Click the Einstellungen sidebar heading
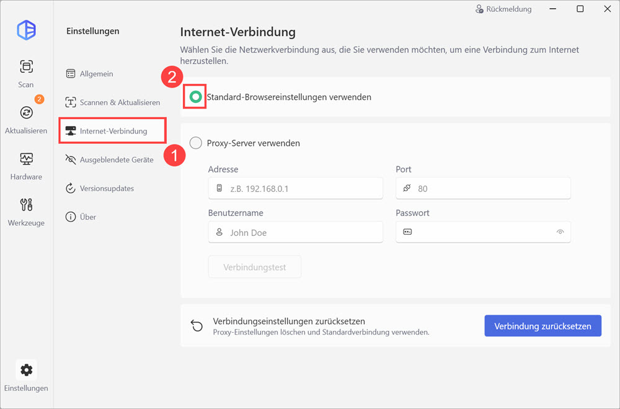Screen dimensions: 620x409 pyautogui.click(x=93, y=31)
